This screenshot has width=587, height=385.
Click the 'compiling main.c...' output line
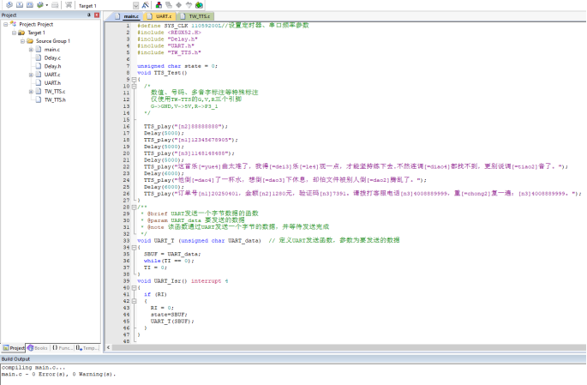point(33,367)
